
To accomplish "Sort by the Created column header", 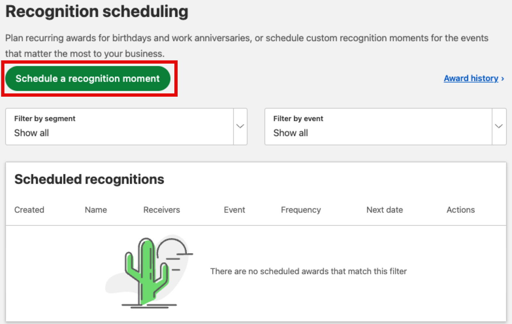I will (29, 210).
